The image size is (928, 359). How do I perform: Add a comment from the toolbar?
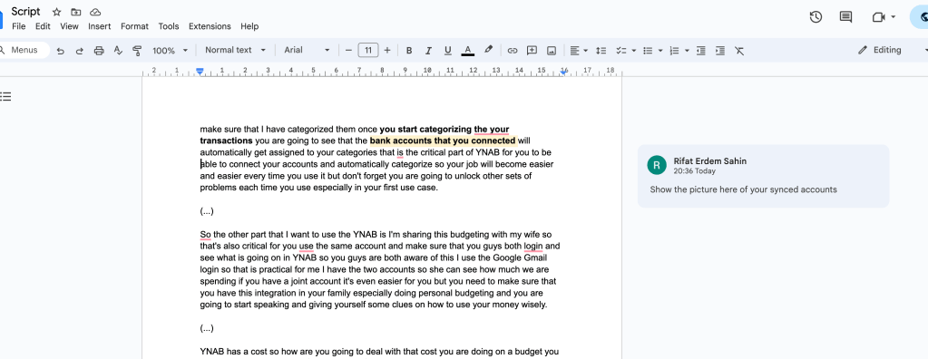(532, 51)
